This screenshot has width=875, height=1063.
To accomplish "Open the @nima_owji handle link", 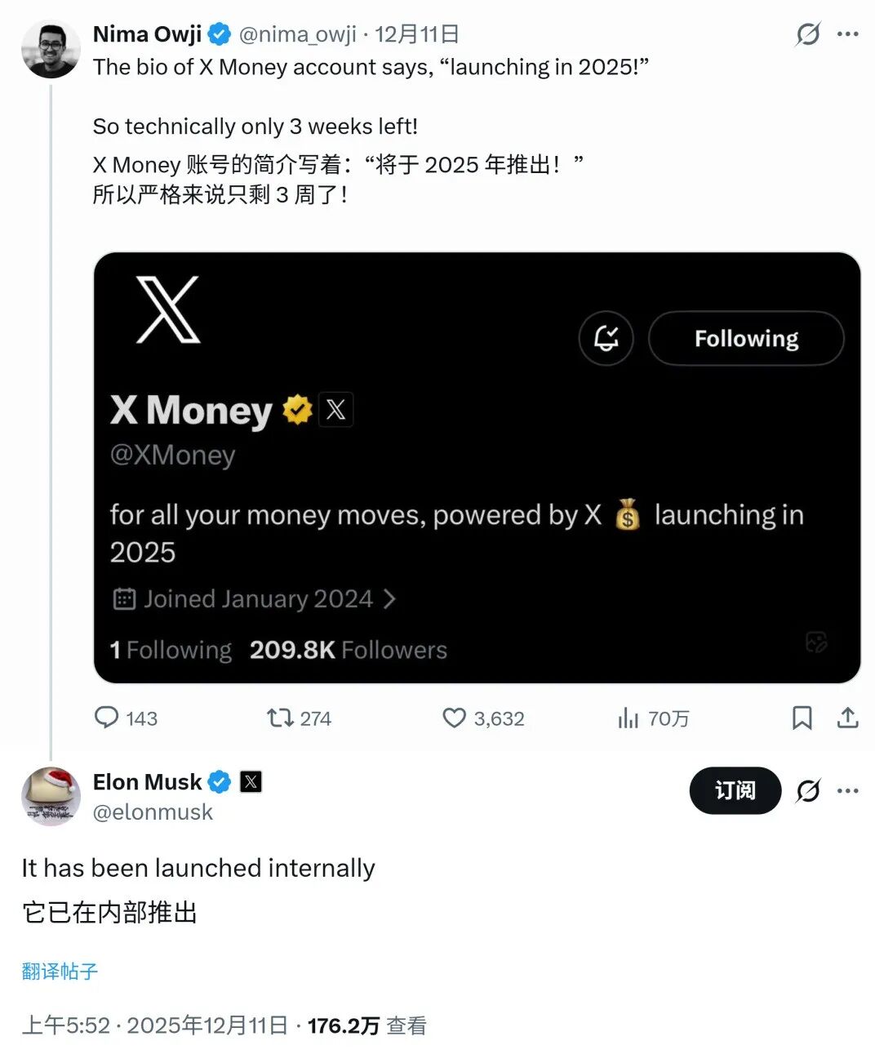I will [297, 34].
